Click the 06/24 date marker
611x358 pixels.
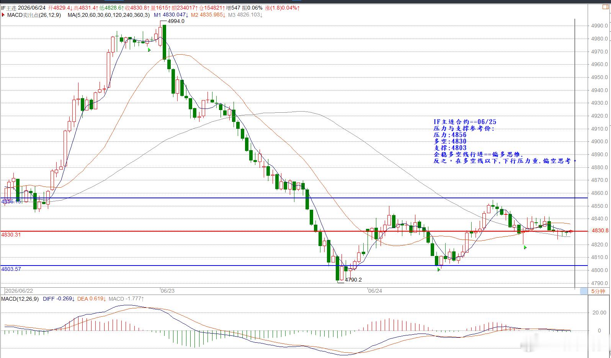pos(375,291)
